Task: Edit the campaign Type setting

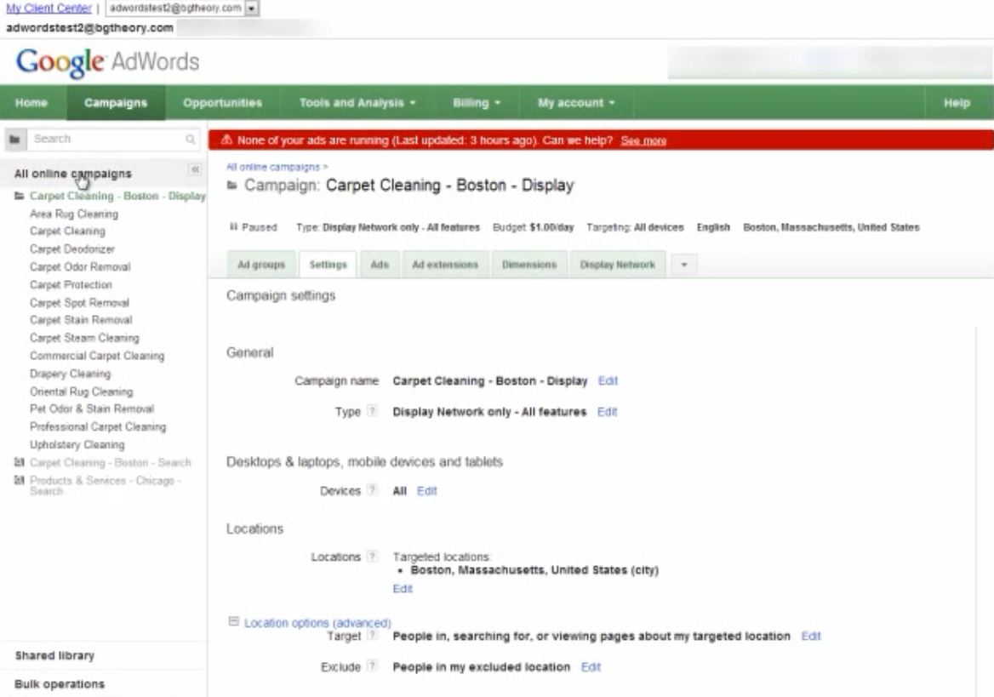Action: click(607, 412)
